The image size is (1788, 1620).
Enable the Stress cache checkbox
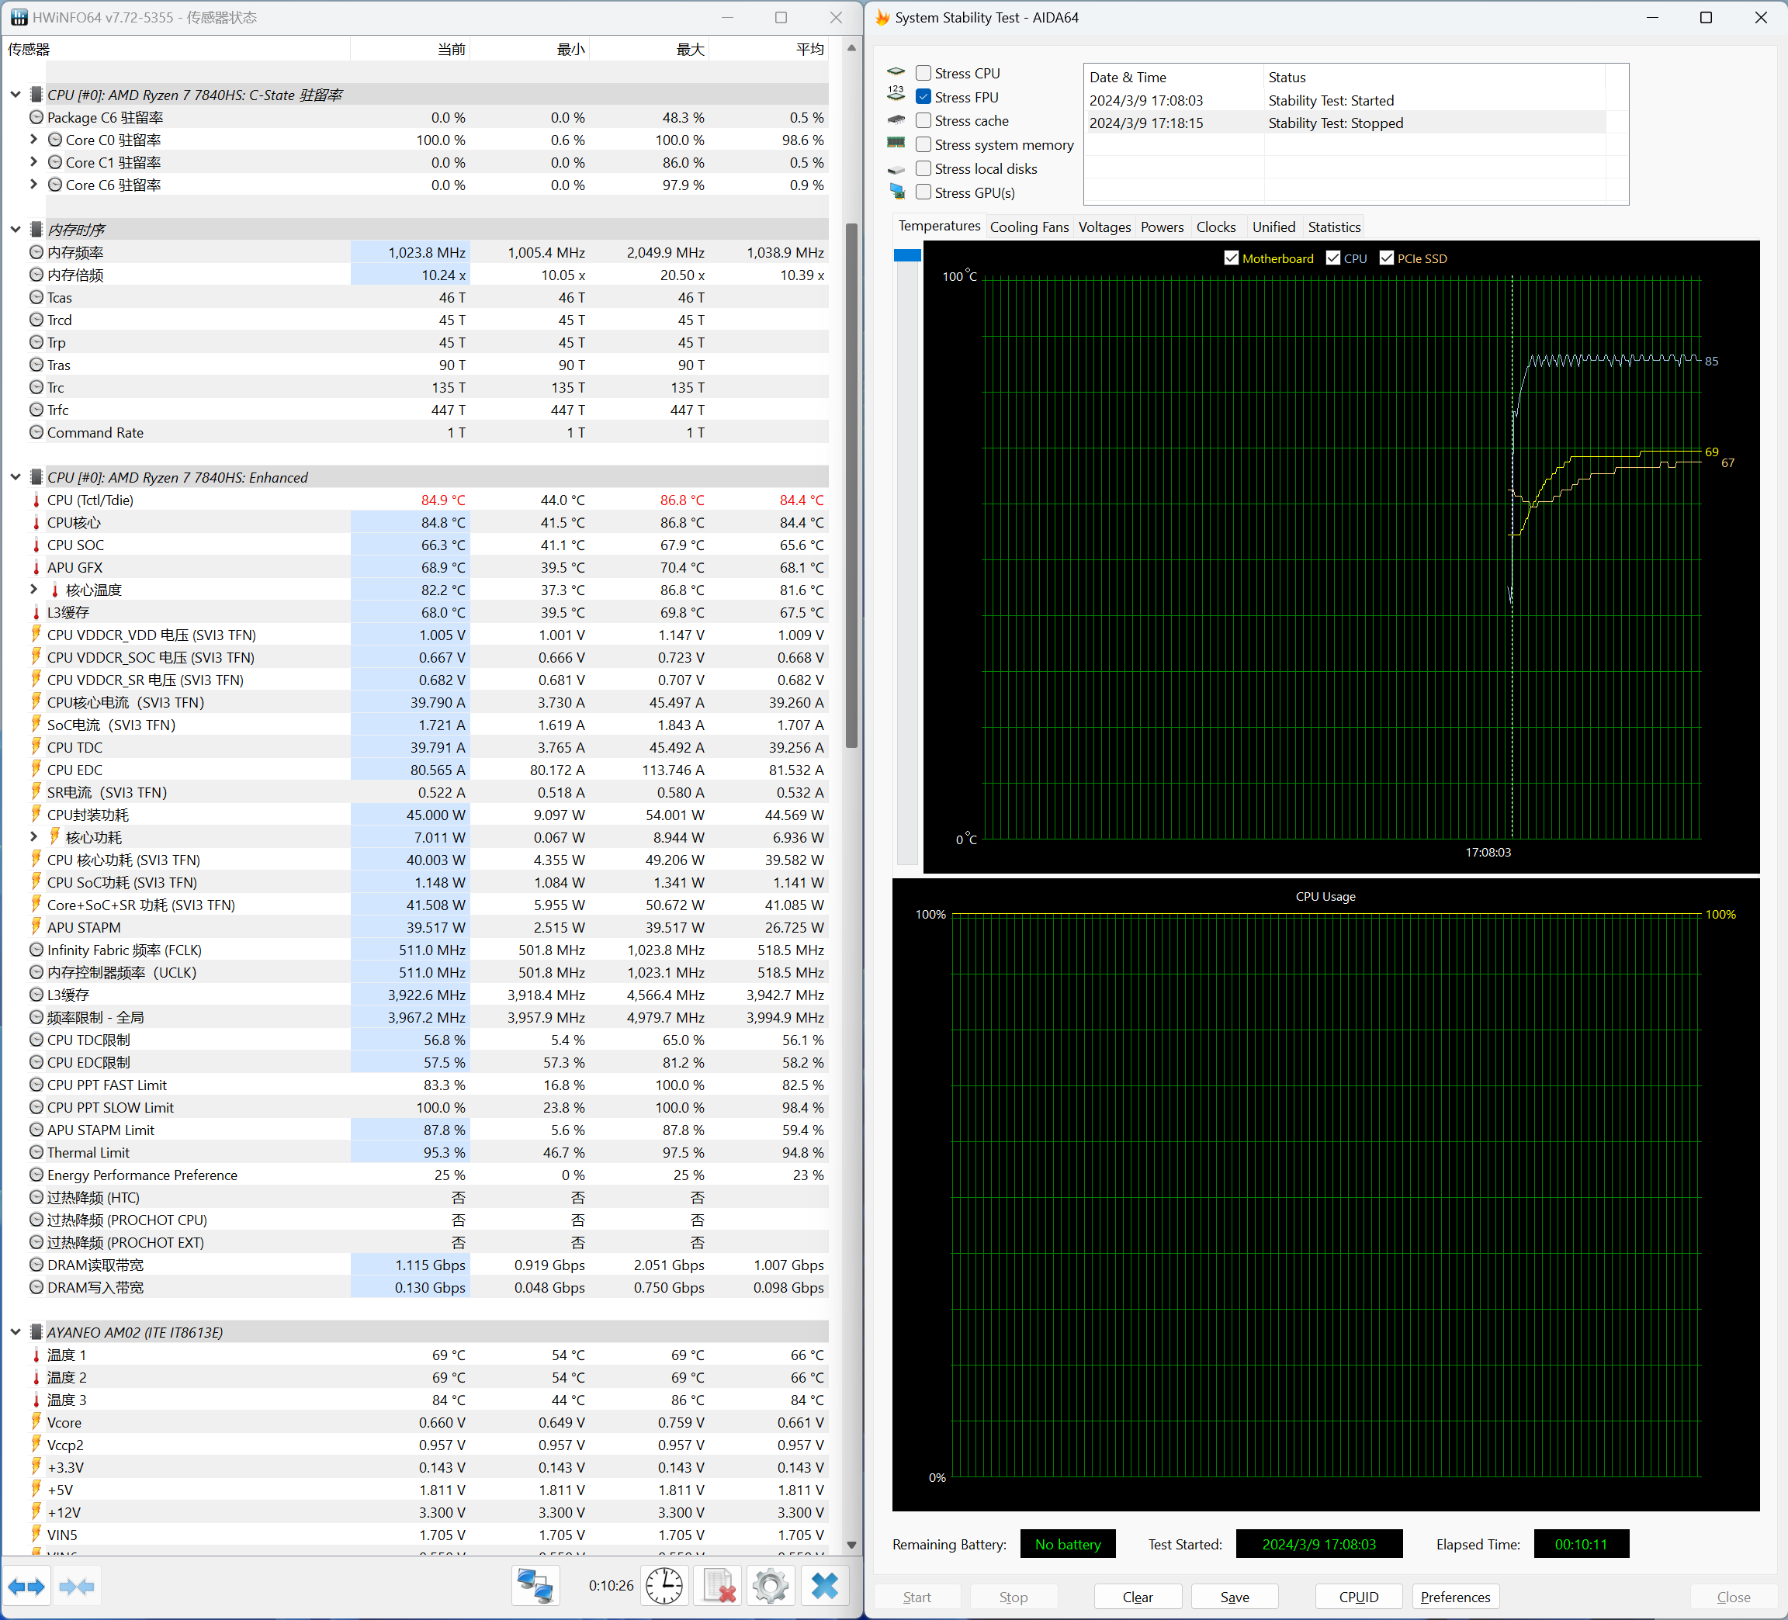(x=923, y=120)
